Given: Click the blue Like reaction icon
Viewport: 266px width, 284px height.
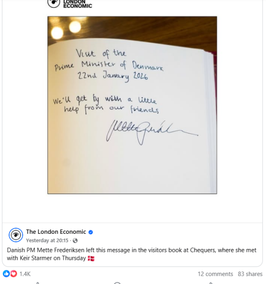Looking at the screenshot, I should tap(6, 274).
